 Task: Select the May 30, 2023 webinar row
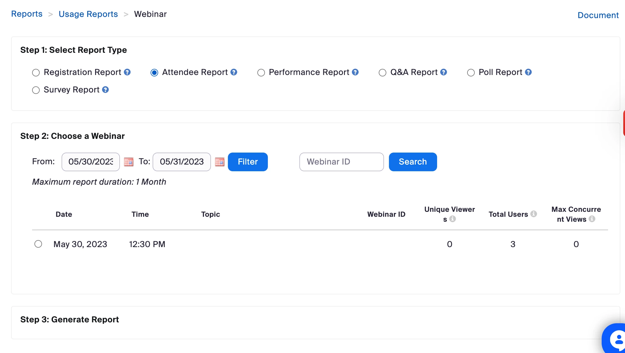(38, 244)
